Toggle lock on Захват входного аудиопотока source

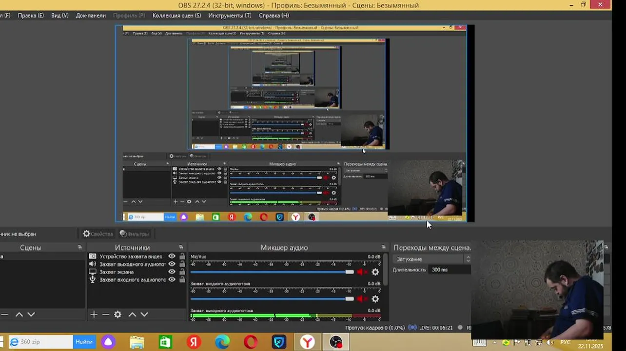click(x=182, y=280)
